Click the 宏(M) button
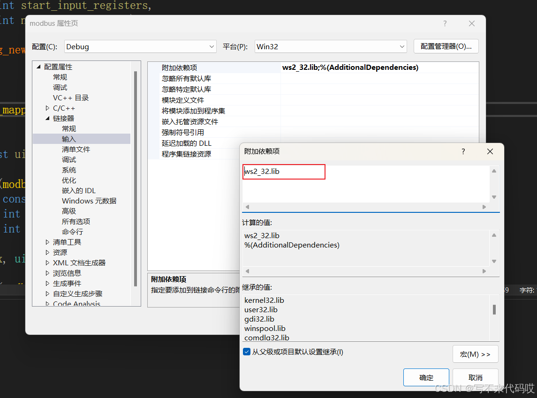The height and width of the screenshot is (398, 537). click(475, 354)
